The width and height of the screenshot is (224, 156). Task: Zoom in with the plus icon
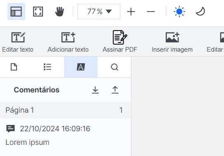[131, 12]
